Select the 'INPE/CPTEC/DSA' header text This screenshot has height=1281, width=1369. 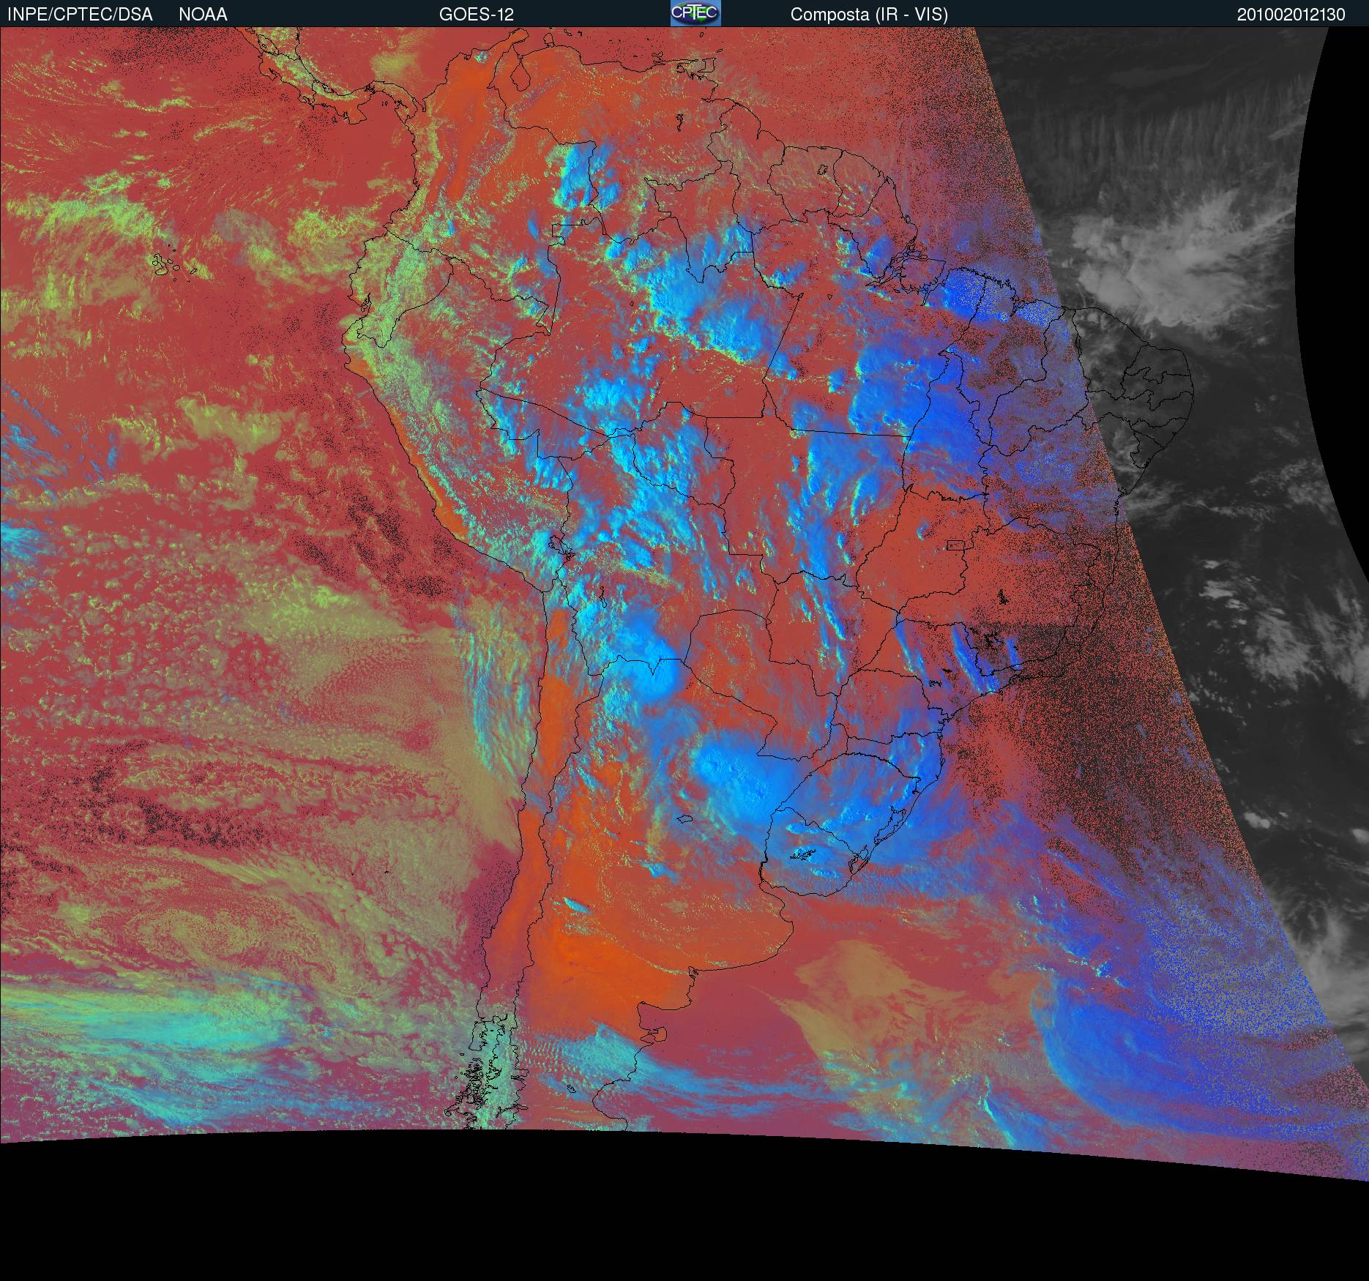coord(80,15)
